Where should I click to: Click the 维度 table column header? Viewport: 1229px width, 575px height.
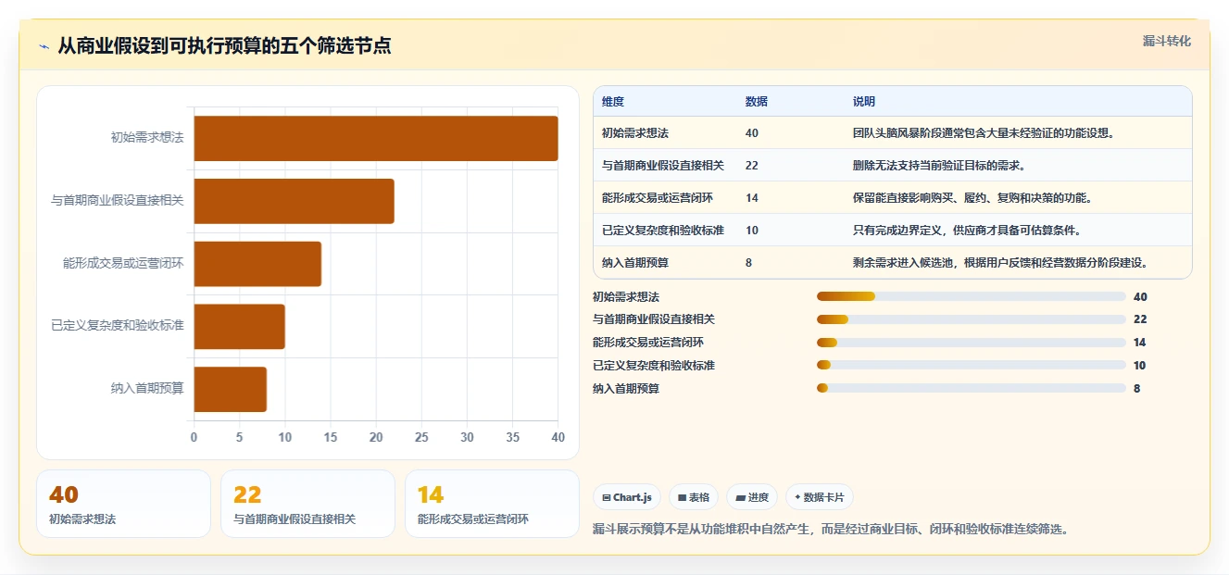tap(613, 102)
